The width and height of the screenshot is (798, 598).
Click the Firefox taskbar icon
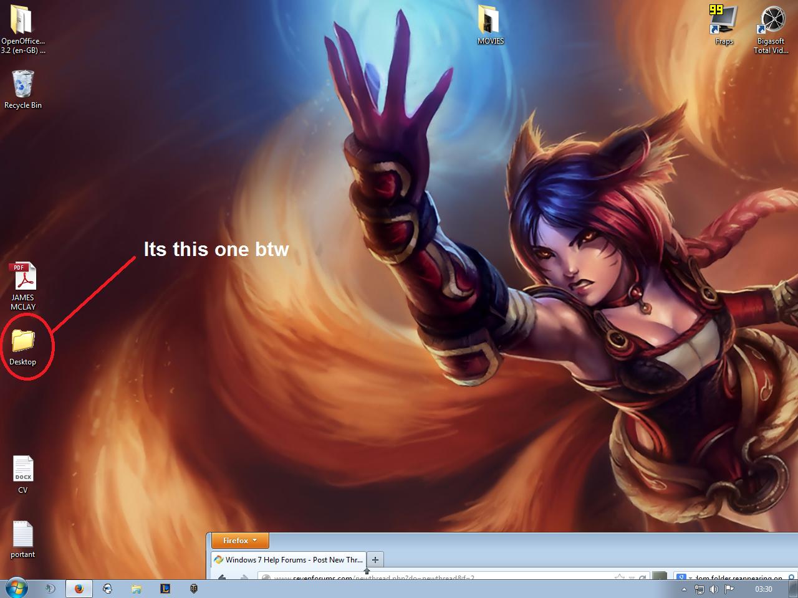pyautogui.click(x=79, y=589)
